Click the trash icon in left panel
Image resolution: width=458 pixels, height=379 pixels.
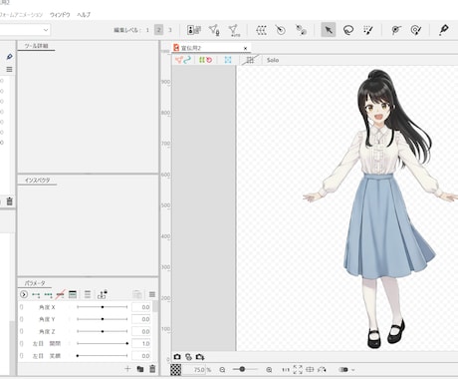(x=9, y=201)
